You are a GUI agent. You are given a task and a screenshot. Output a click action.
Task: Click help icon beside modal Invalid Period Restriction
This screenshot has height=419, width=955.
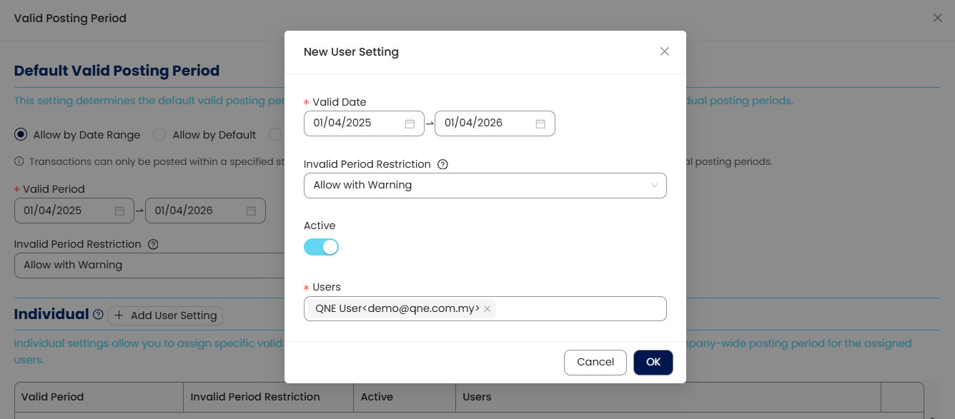click(x=442, y=164)
